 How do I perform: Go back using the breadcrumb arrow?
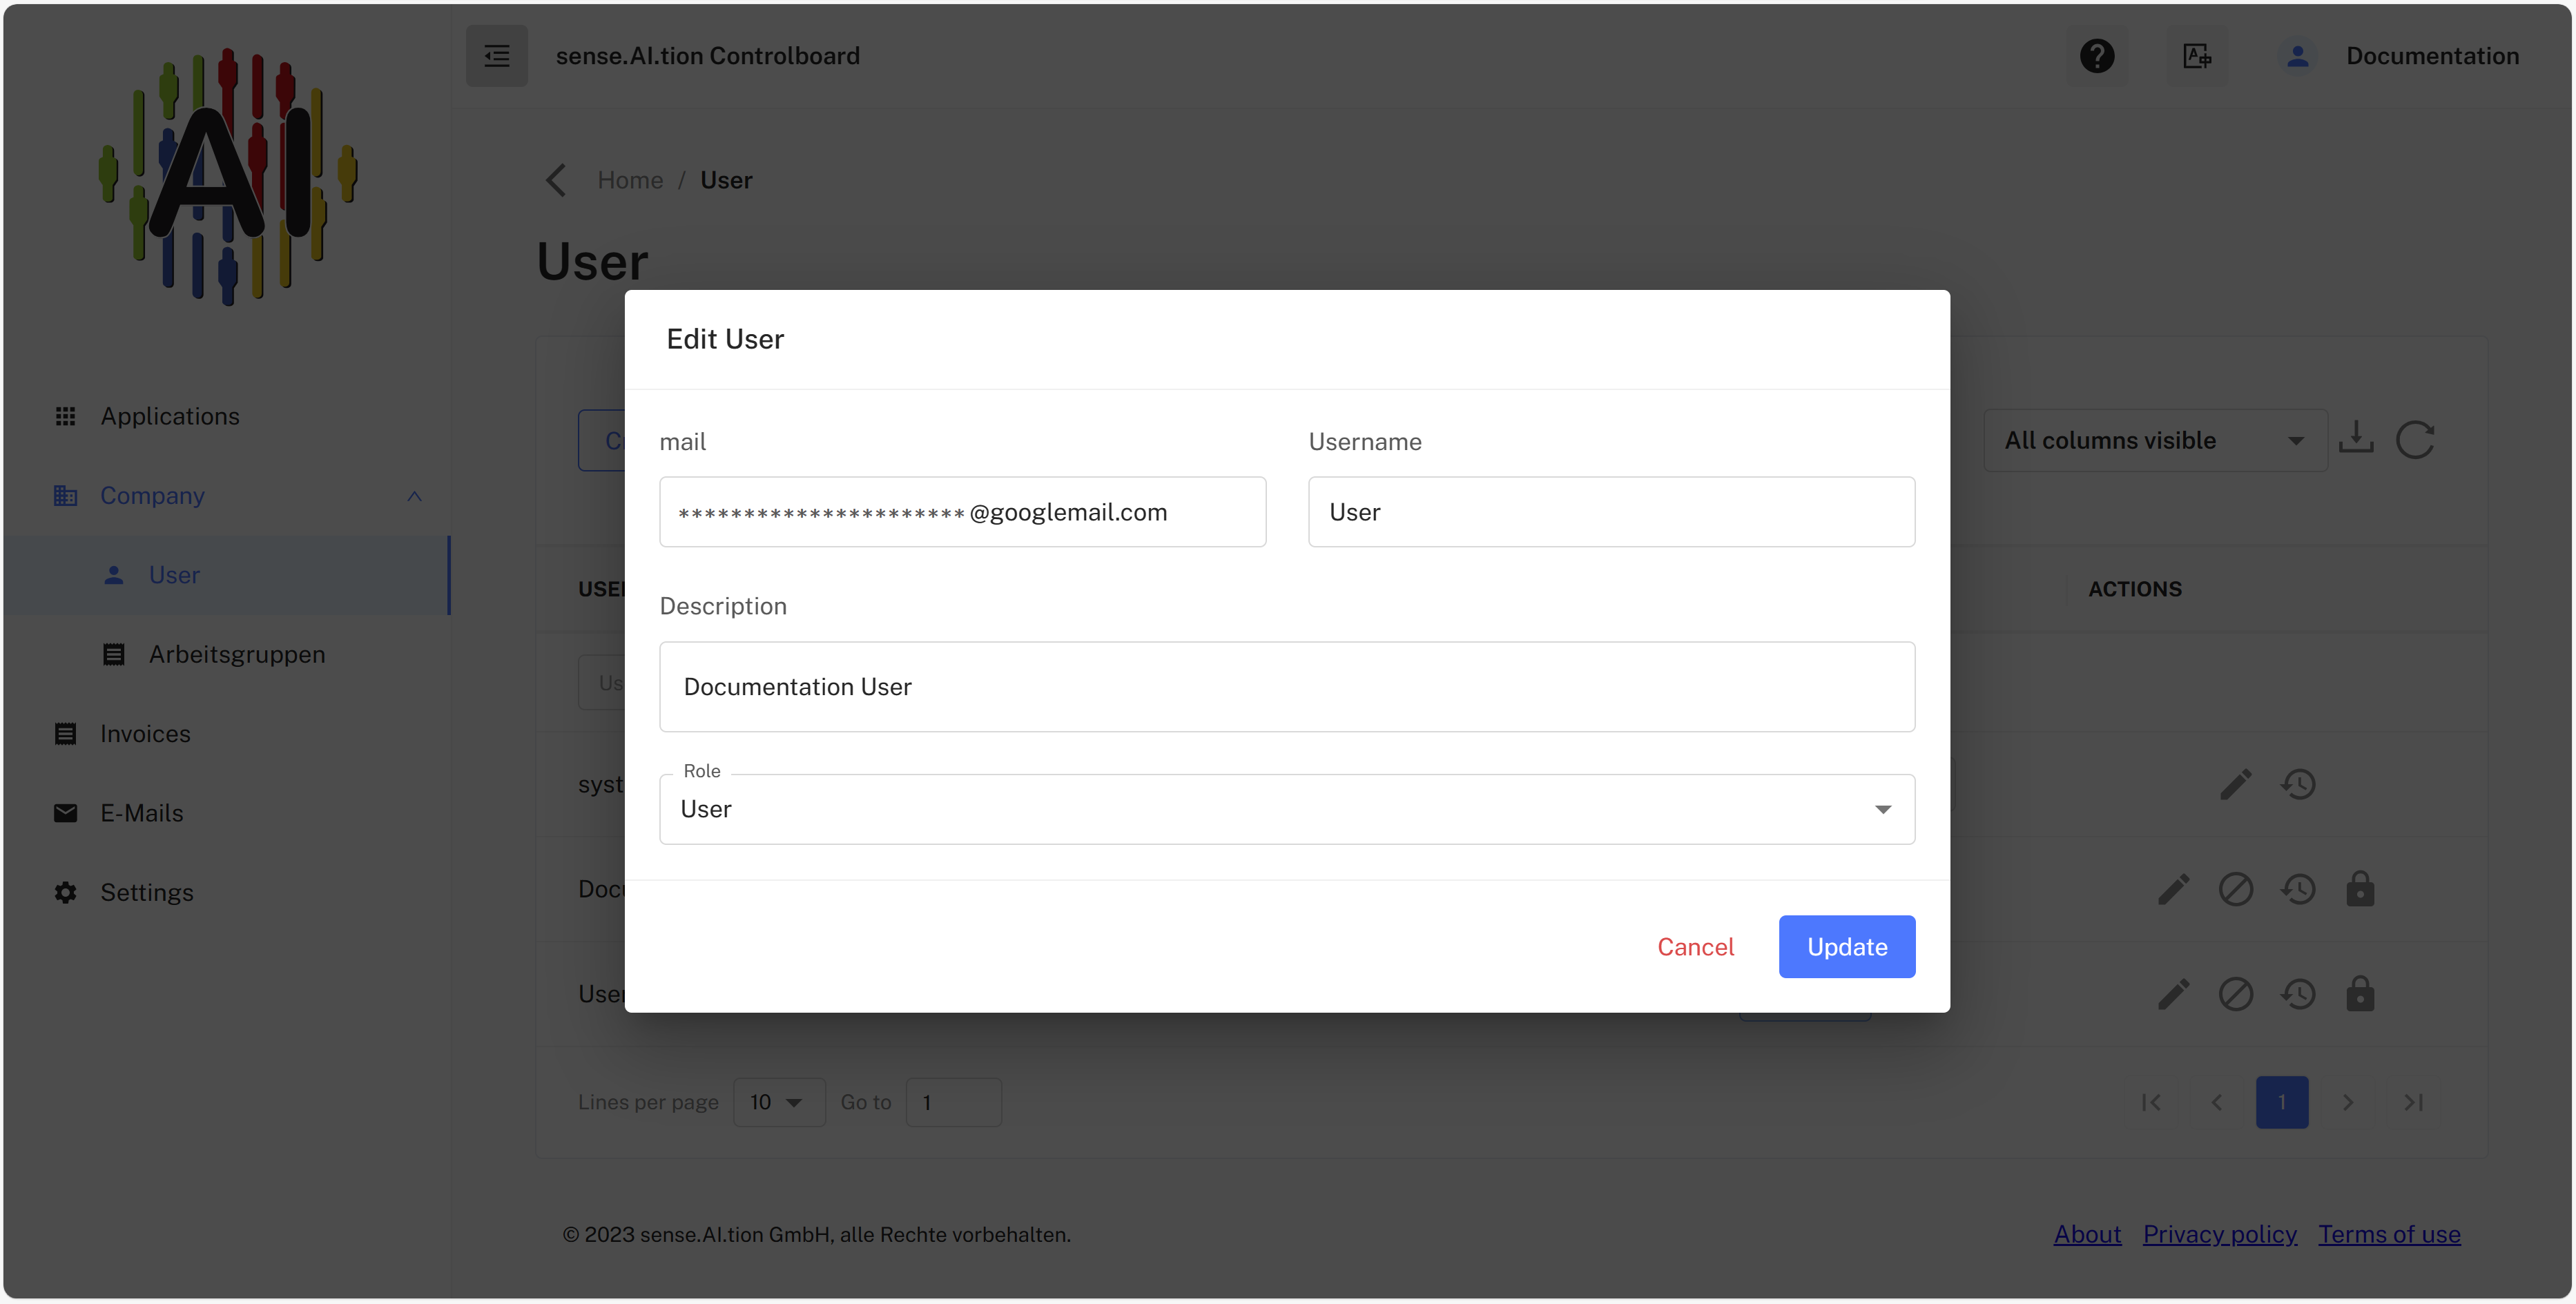point(557,180)
